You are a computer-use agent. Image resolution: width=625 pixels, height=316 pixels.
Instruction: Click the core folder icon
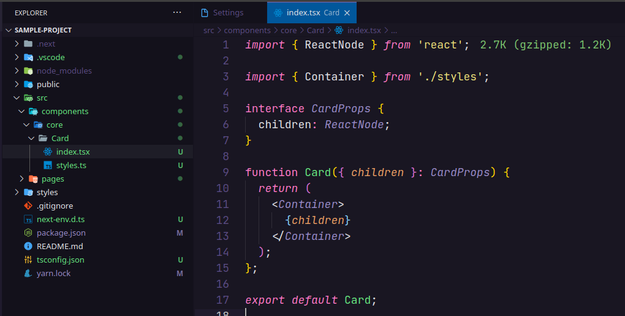point(38,125)
